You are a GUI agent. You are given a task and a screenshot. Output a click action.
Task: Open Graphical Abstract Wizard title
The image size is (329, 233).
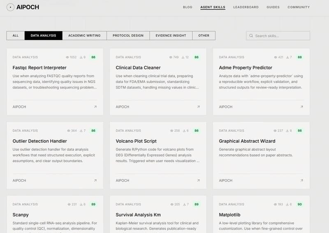point(247,141)
